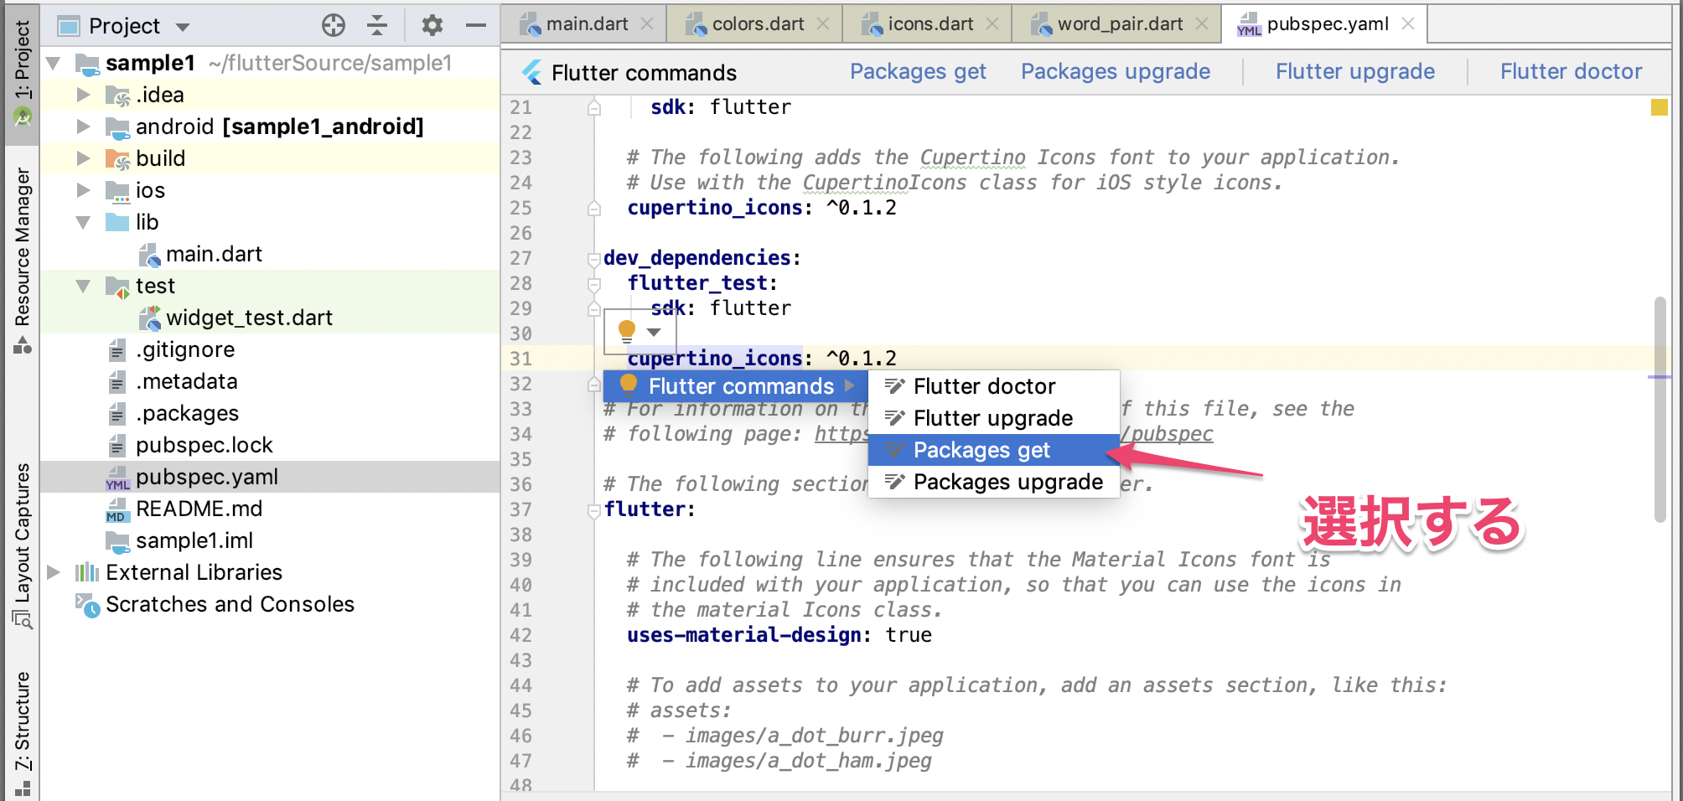
Task: Open the Project view dropdown
Action: click(x=183, y=27)
